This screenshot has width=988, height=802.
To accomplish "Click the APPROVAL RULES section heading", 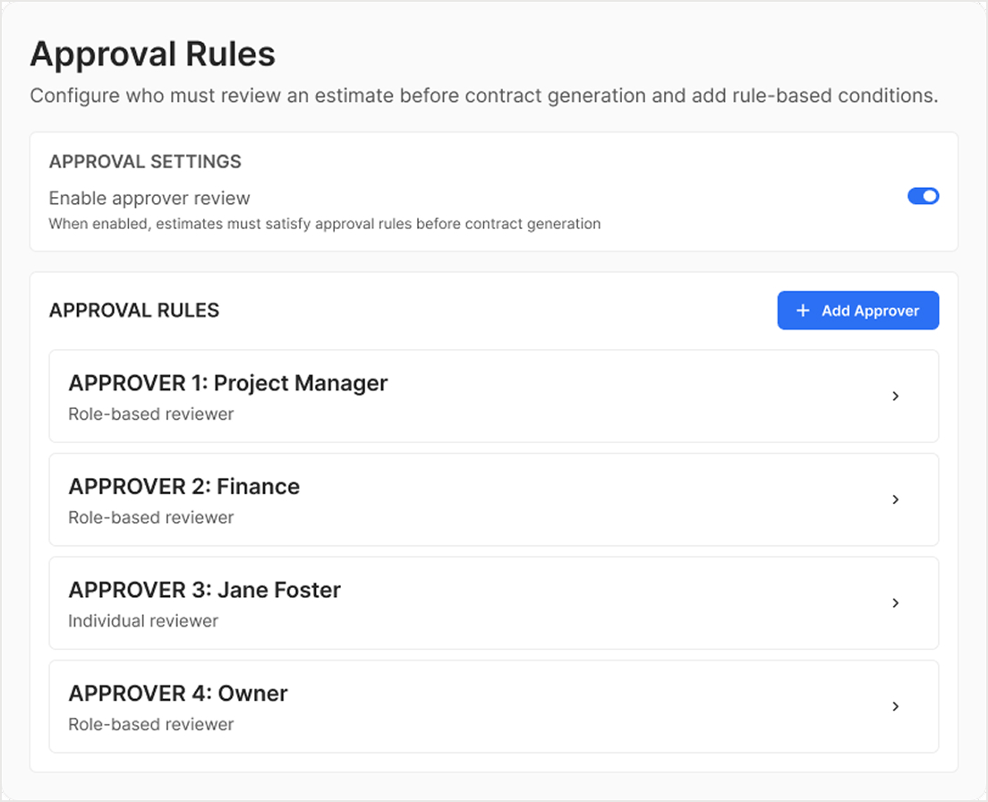I will coord(134,311).
